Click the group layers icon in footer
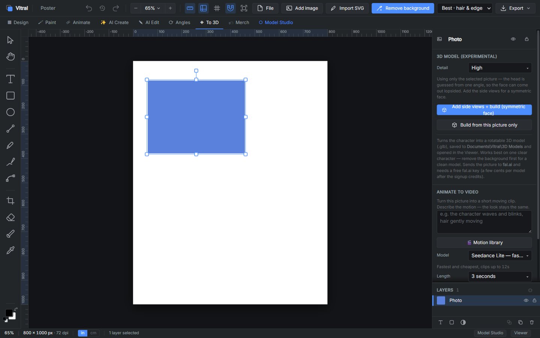 click(509, 323)
